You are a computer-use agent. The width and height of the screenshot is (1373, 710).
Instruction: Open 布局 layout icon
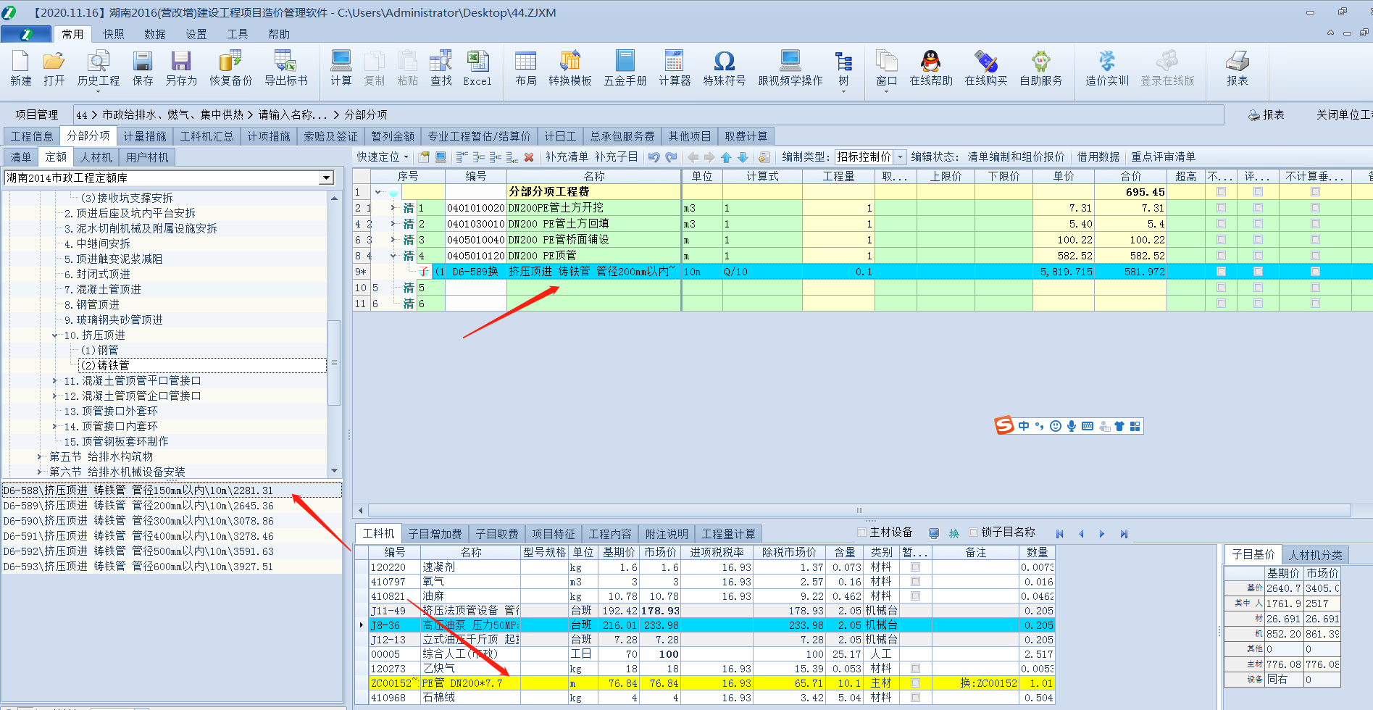[526, 69]
